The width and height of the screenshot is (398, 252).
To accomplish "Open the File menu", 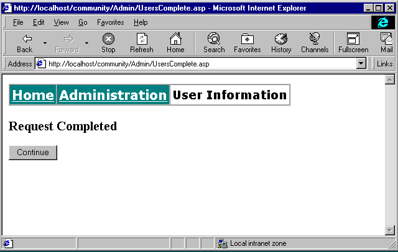I will pos(18,22).
